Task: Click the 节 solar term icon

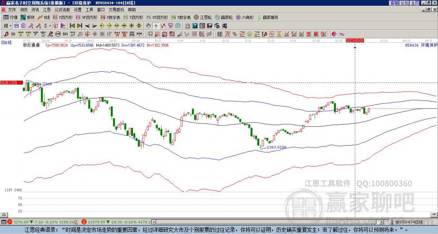Action: [x=171, y=26]
